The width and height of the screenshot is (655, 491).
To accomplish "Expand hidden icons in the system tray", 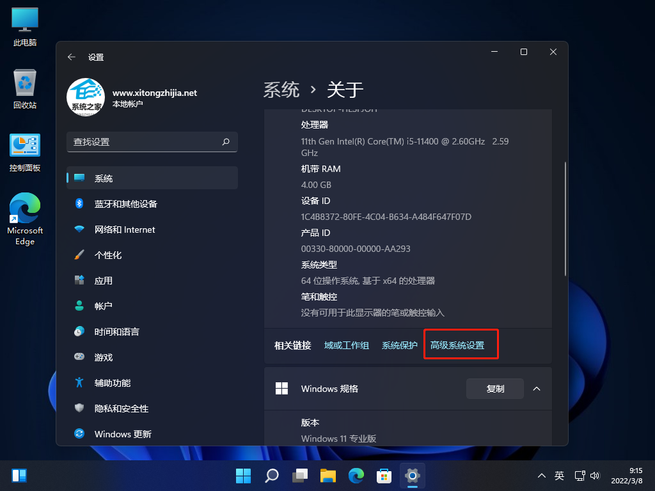I will [x=541, y=476].
